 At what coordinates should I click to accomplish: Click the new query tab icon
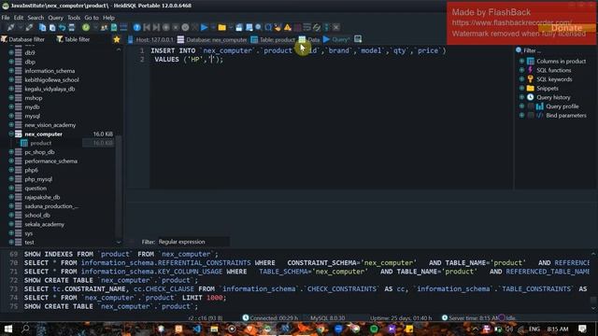[x=358, y=39]
